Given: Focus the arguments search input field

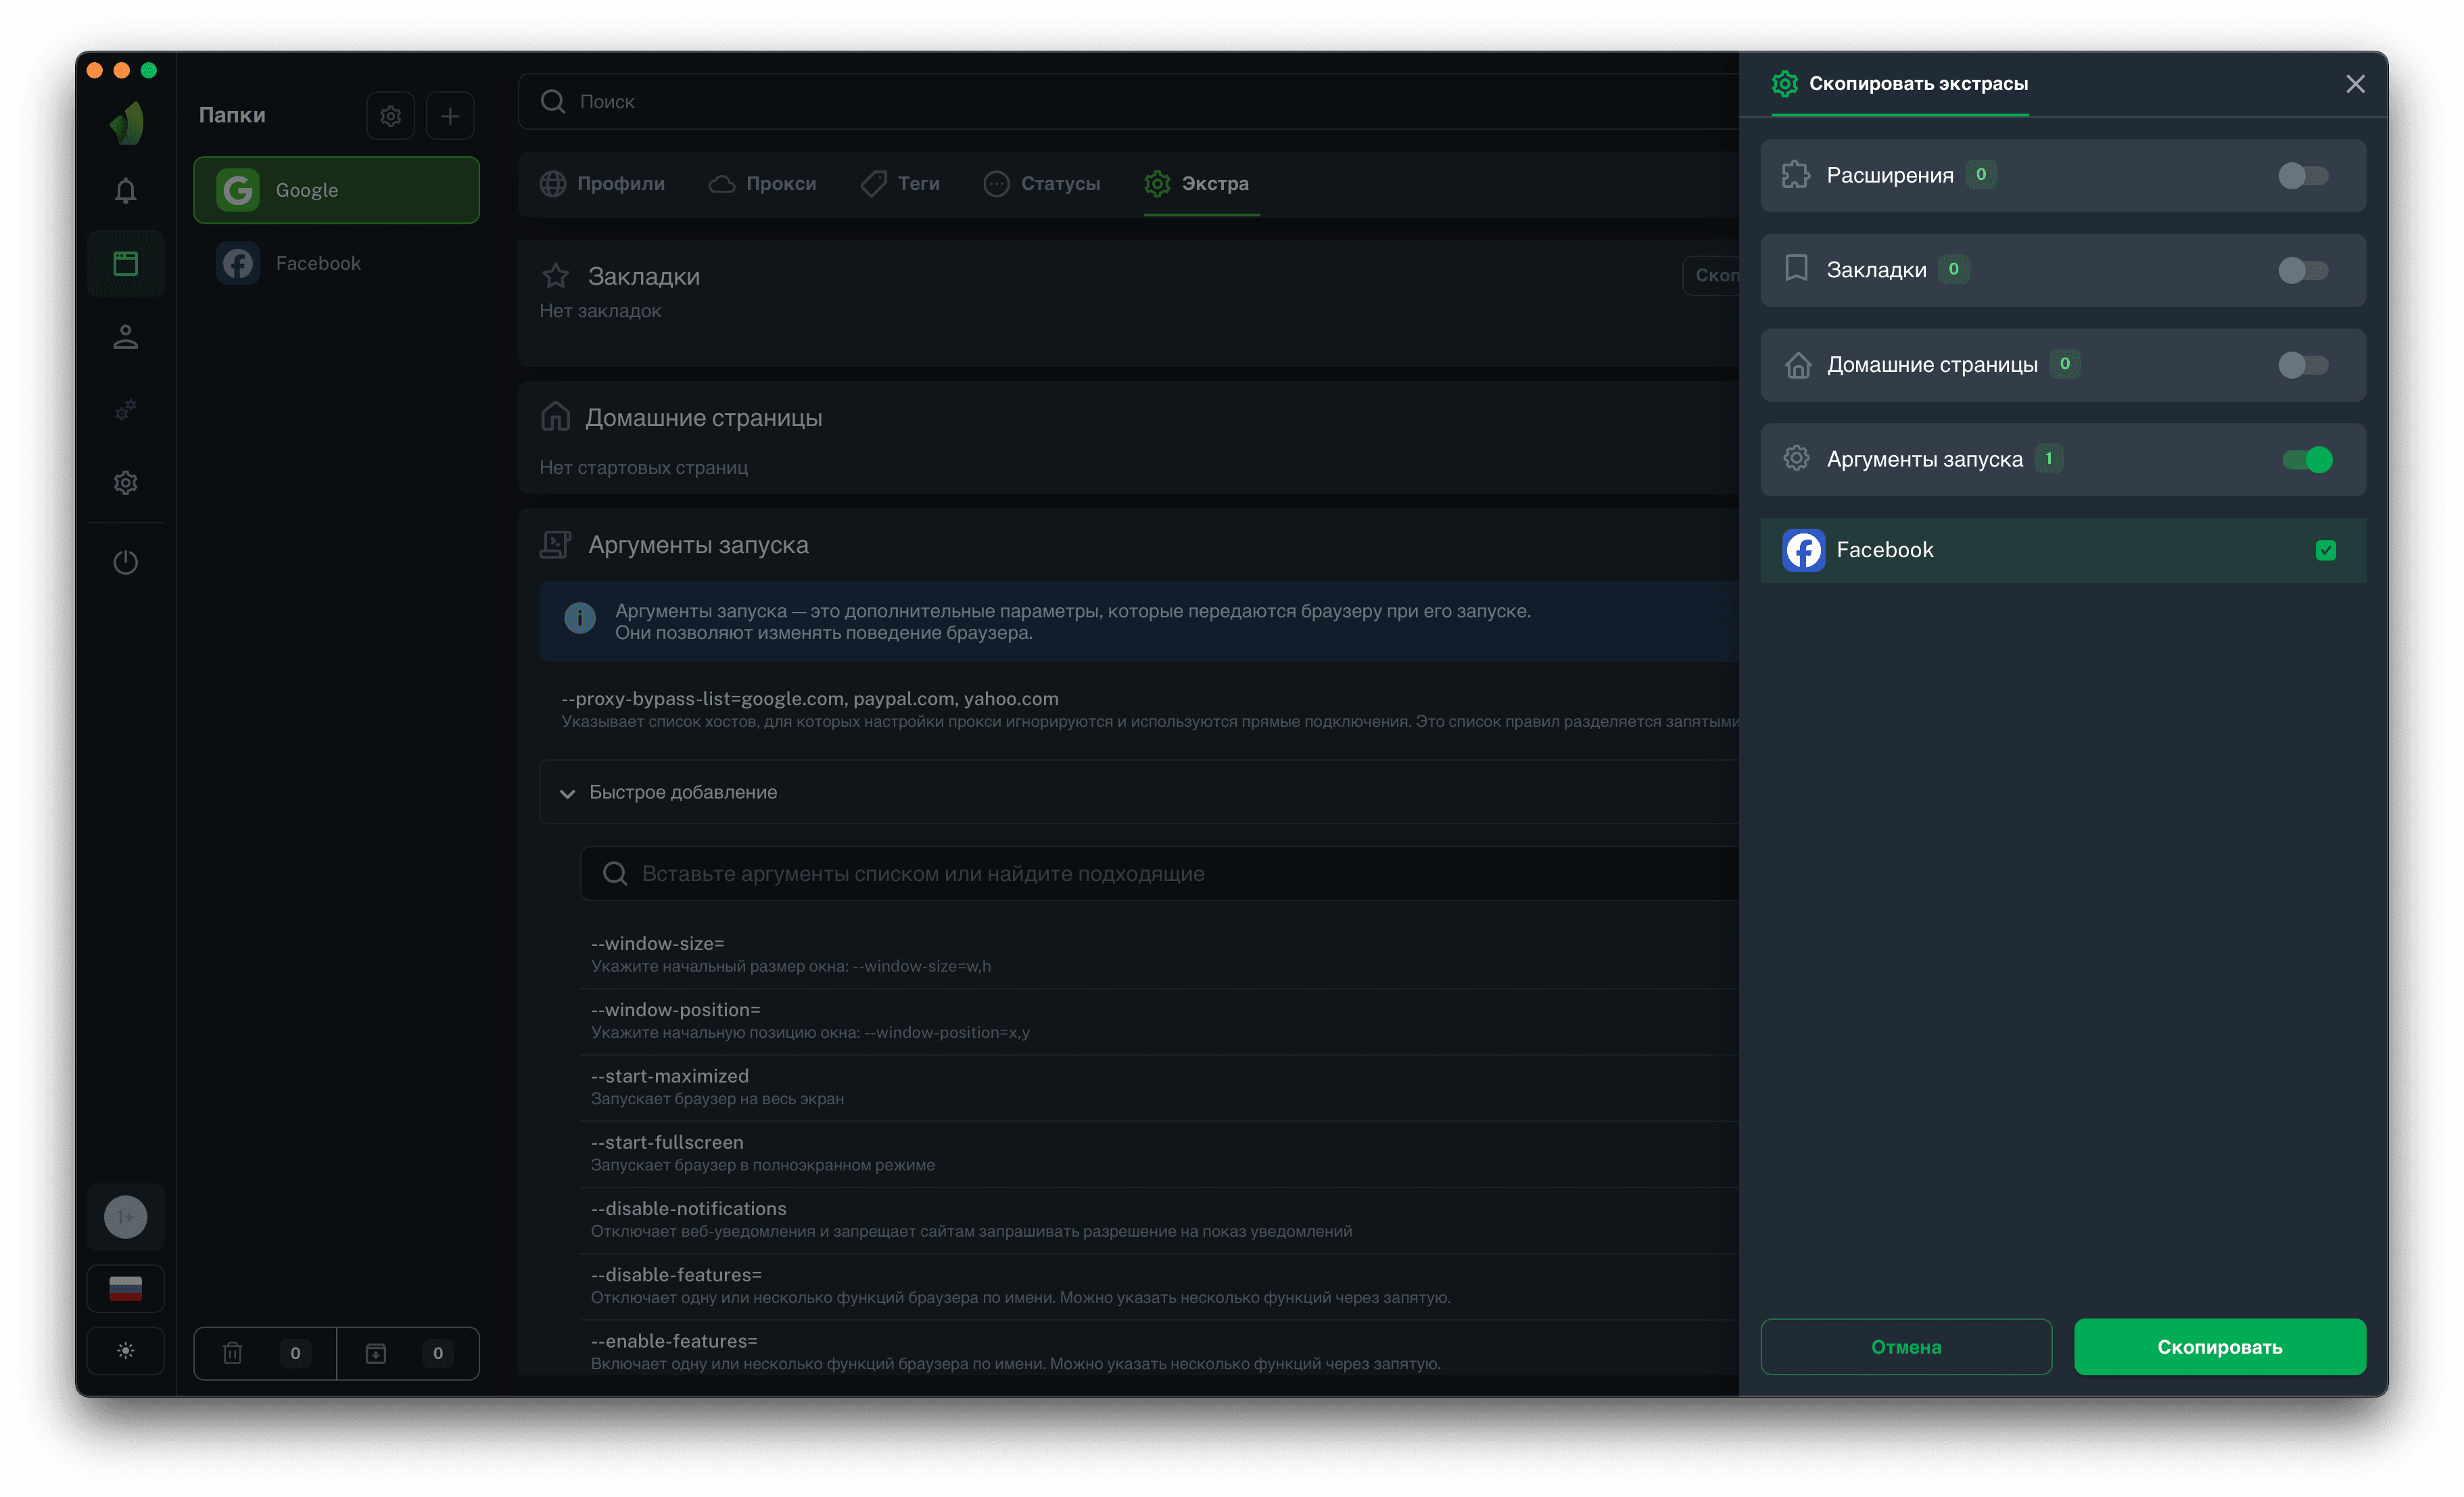Looking at the screenshot, I should pos(1160,874).
